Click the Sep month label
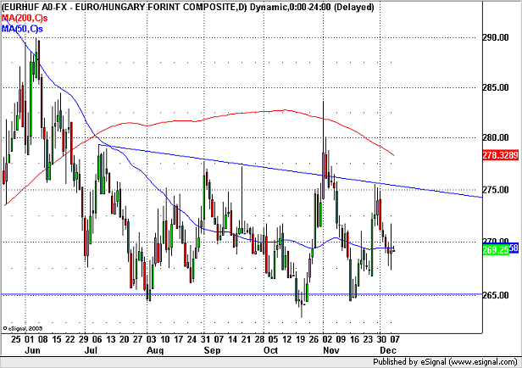522x368 pixels. [x=212, y=350]
